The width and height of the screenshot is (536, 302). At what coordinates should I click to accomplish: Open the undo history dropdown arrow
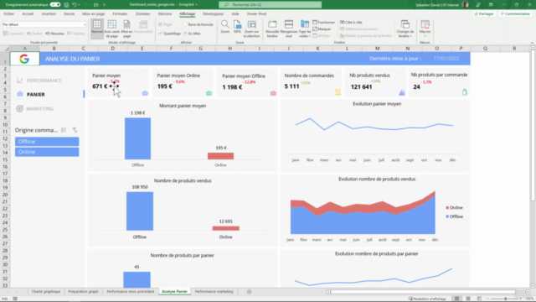coord(80,5)
